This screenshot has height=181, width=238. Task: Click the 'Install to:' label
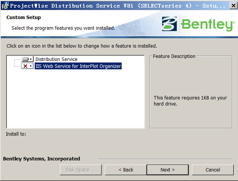[16, 134]
